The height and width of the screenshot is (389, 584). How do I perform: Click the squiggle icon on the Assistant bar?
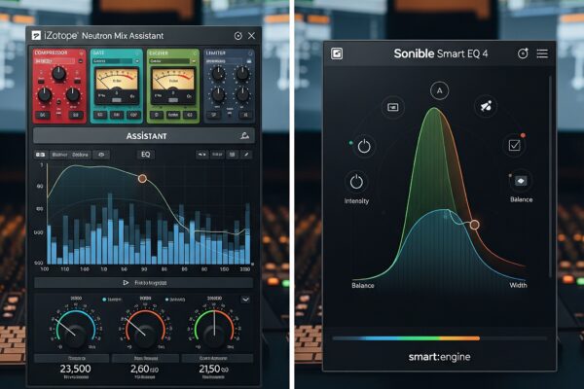click(x=244, y=136)
